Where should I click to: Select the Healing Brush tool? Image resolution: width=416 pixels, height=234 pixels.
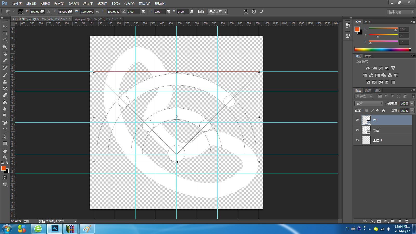pos(5,68)
